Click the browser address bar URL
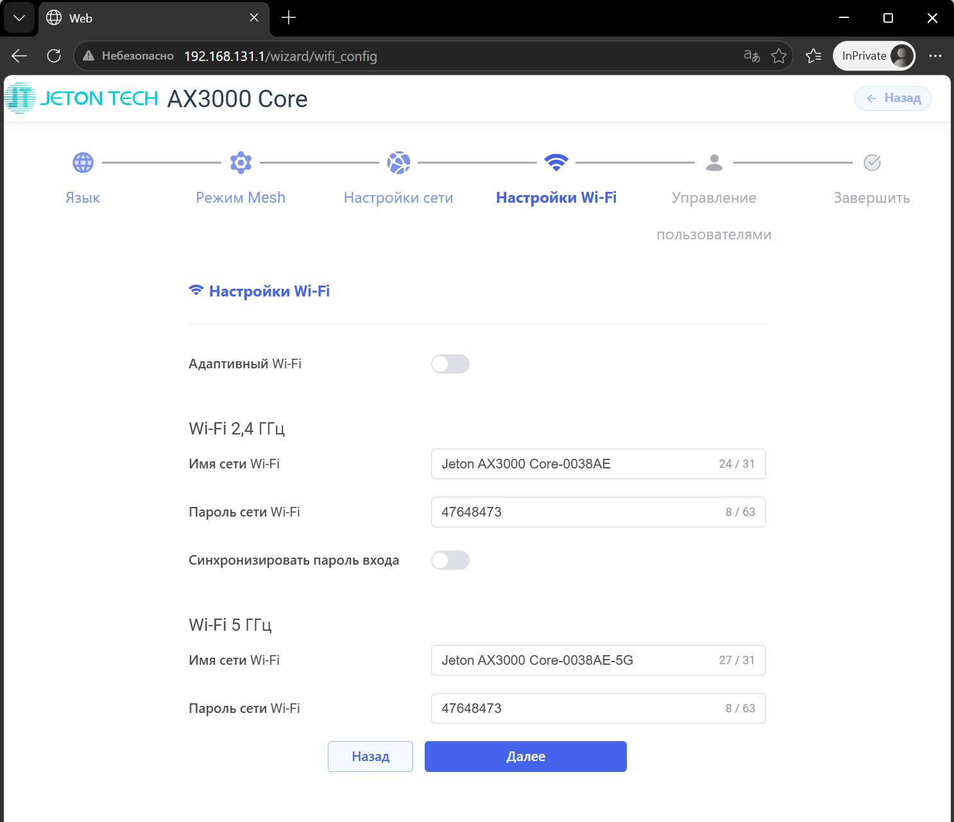 pos(280,56)
